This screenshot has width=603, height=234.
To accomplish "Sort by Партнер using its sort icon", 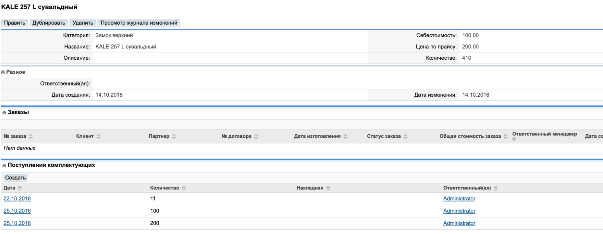I will pyautogui.click(x=174, y=136).
